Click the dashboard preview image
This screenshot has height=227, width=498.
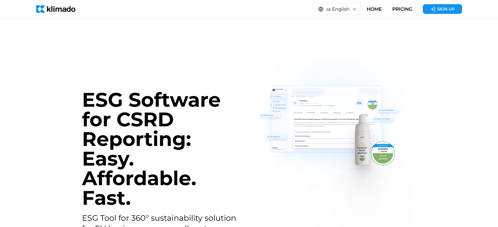(326, 119)
